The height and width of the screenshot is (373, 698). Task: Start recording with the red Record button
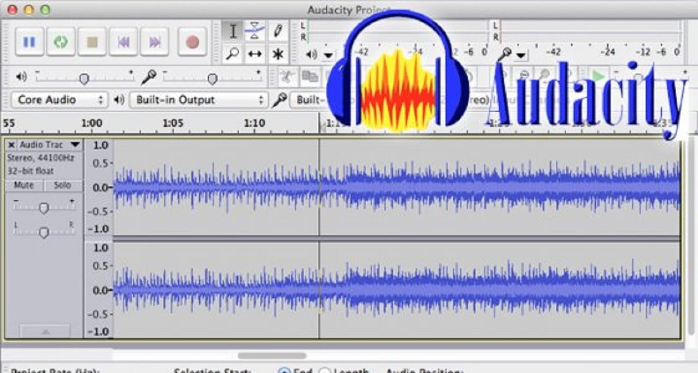pyautogui.click(x=192, y=42)
